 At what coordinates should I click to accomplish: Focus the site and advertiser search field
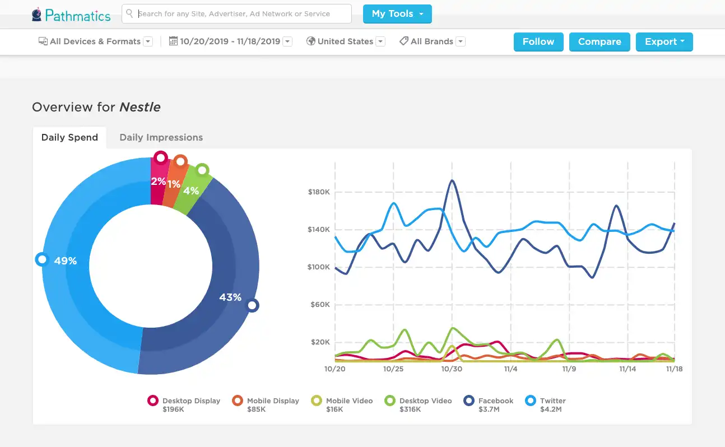(x=236, y=13)
